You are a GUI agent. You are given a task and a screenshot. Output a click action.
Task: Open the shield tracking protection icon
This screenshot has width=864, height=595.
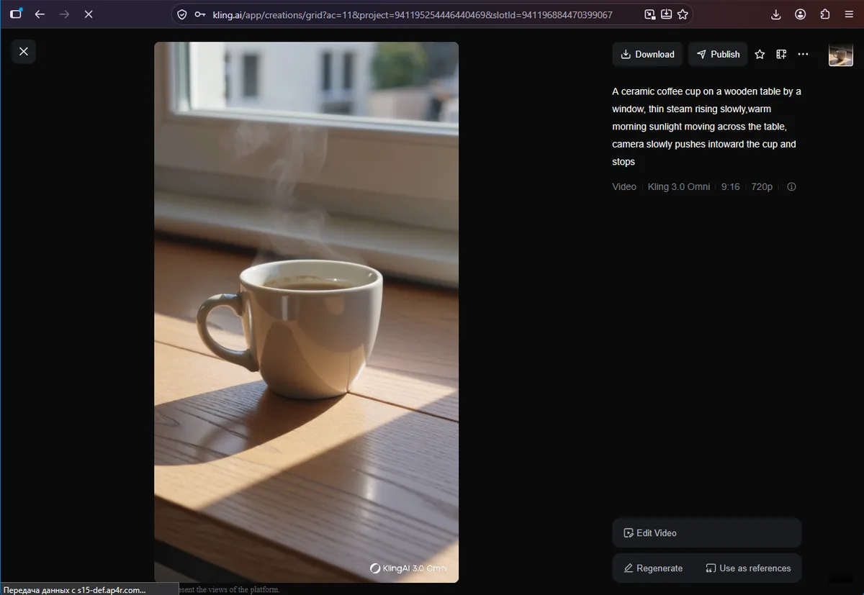pos(182,14)
